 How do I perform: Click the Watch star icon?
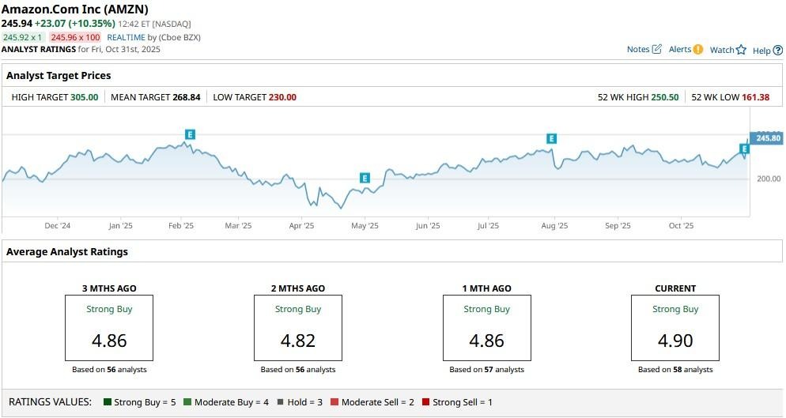point(741,50)
